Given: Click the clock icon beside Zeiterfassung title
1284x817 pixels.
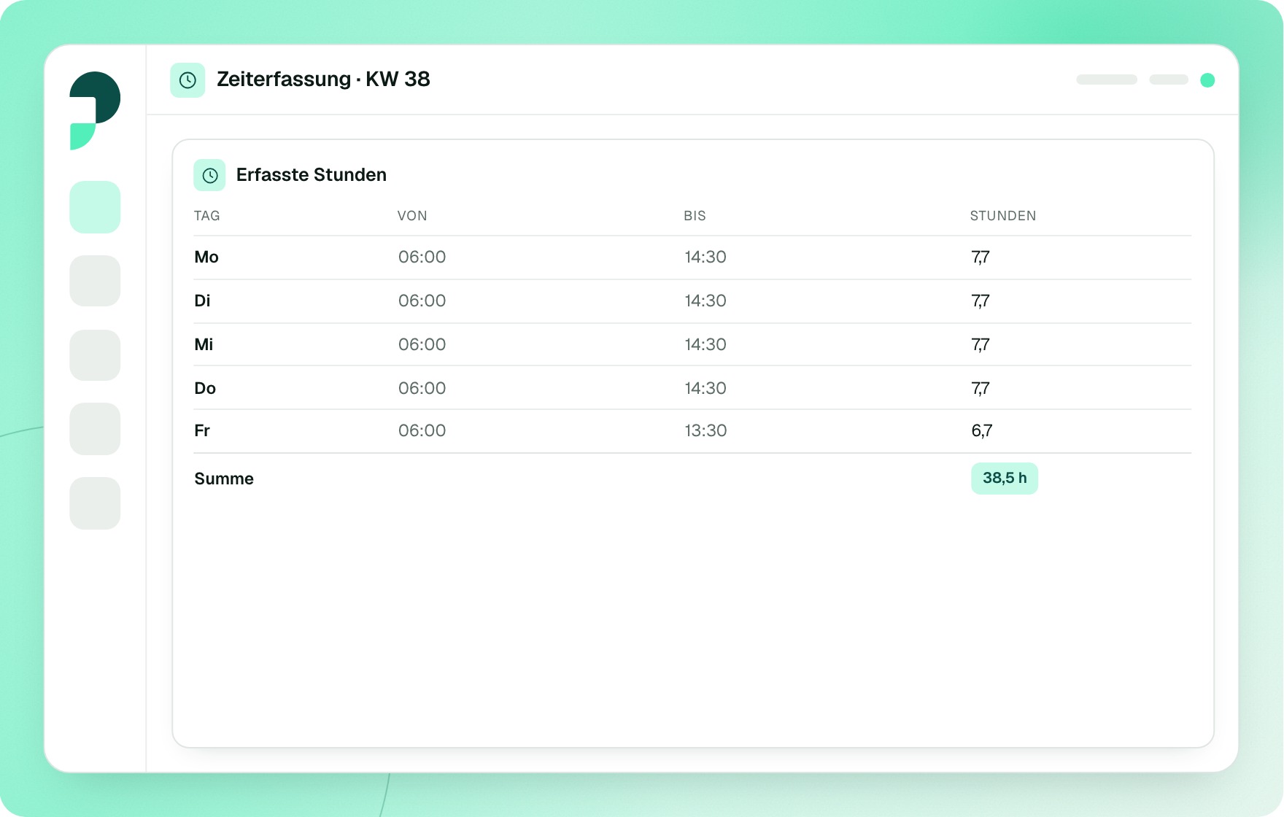Looking at the screenshot, I should point(187,80).
